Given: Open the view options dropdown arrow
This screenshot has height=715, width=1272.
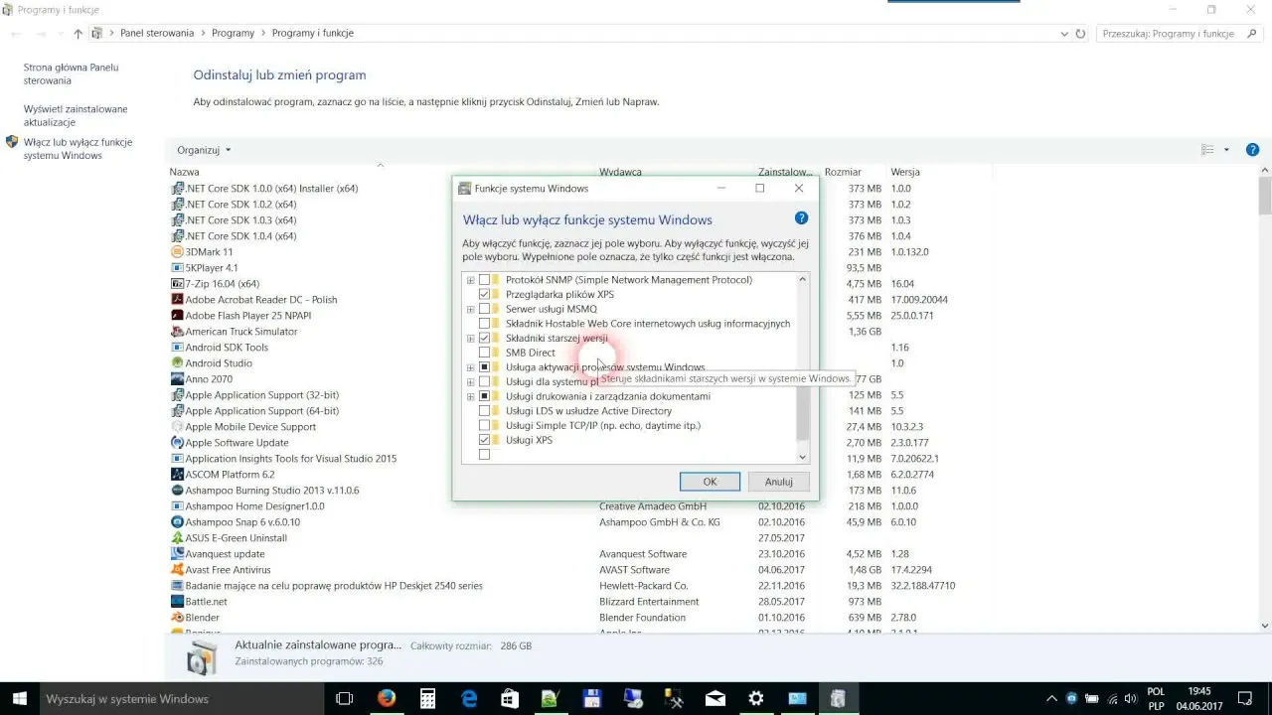Looking at the screenshot, I should (x=1226, y=150).
